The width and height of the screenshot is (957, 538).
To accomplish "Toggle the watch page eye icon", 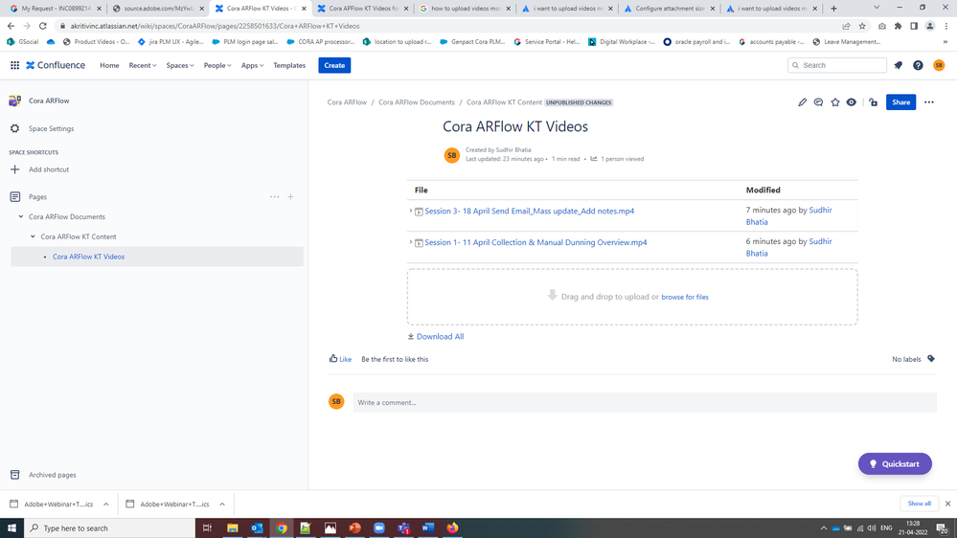I will (x=852, y=102).
